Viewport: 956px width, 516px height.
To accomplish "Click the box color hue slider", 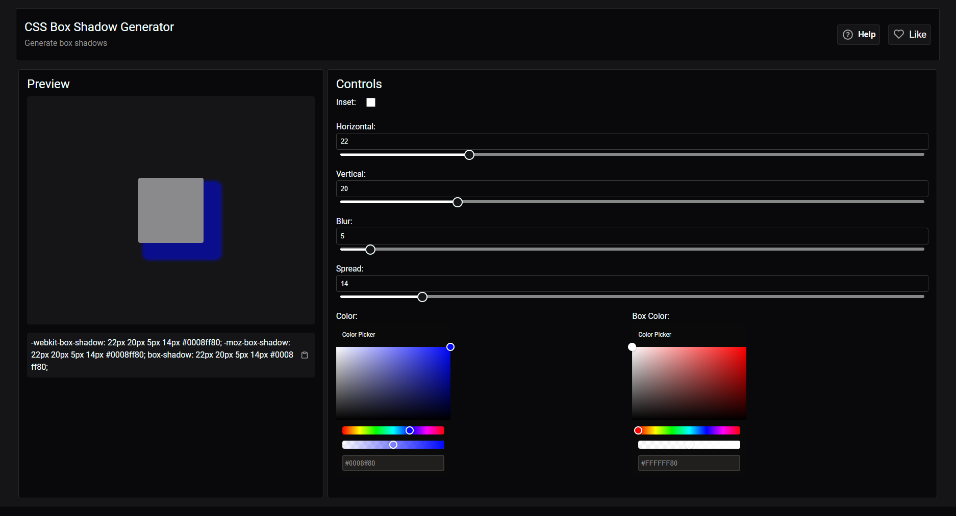I will (689, 430).
